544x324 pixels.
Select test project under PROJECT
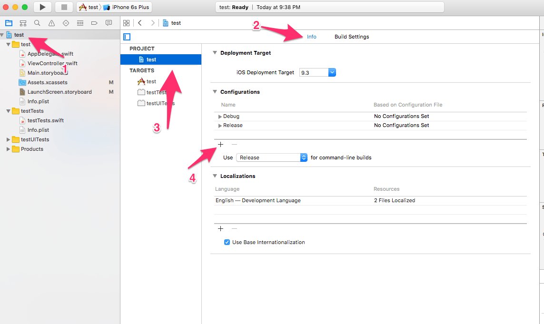(x=161, y=59)
